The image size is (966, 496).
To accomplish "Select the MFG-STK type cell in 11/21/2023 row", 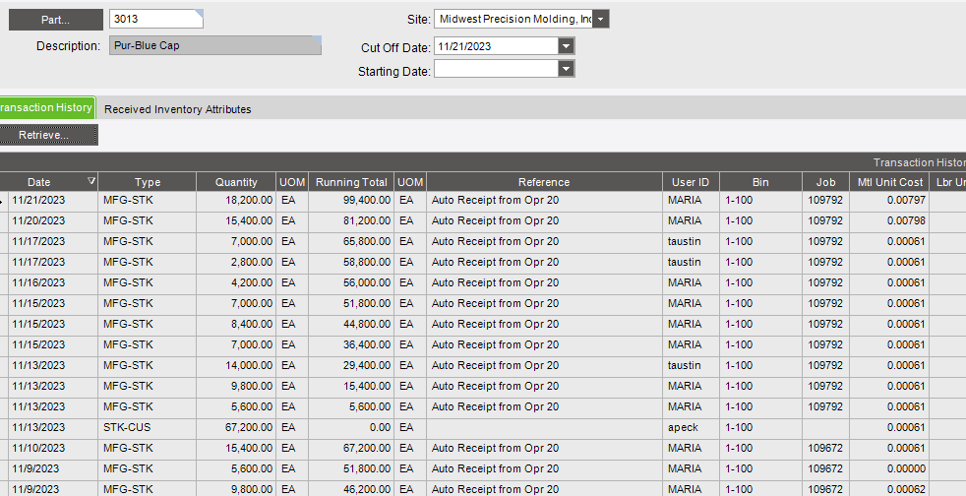I will pyautogui.click(x=148, y=200).
